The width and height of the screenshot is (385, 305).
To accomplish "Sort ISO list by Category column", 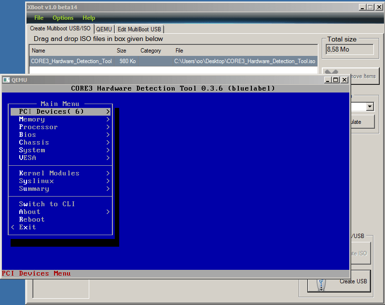I will pyautogui.click(x=151, y=51).
